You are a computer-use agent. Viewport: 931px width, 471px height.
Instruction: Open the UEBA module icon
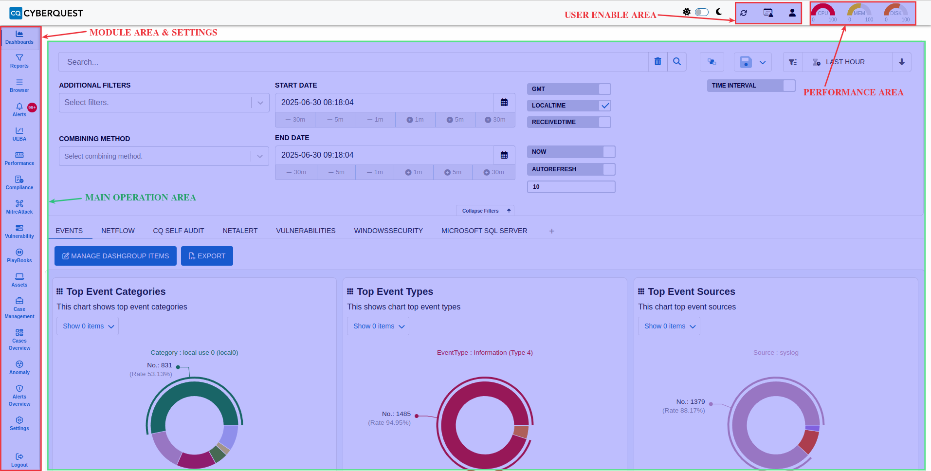pyautogui.click(x=19, y=134)
